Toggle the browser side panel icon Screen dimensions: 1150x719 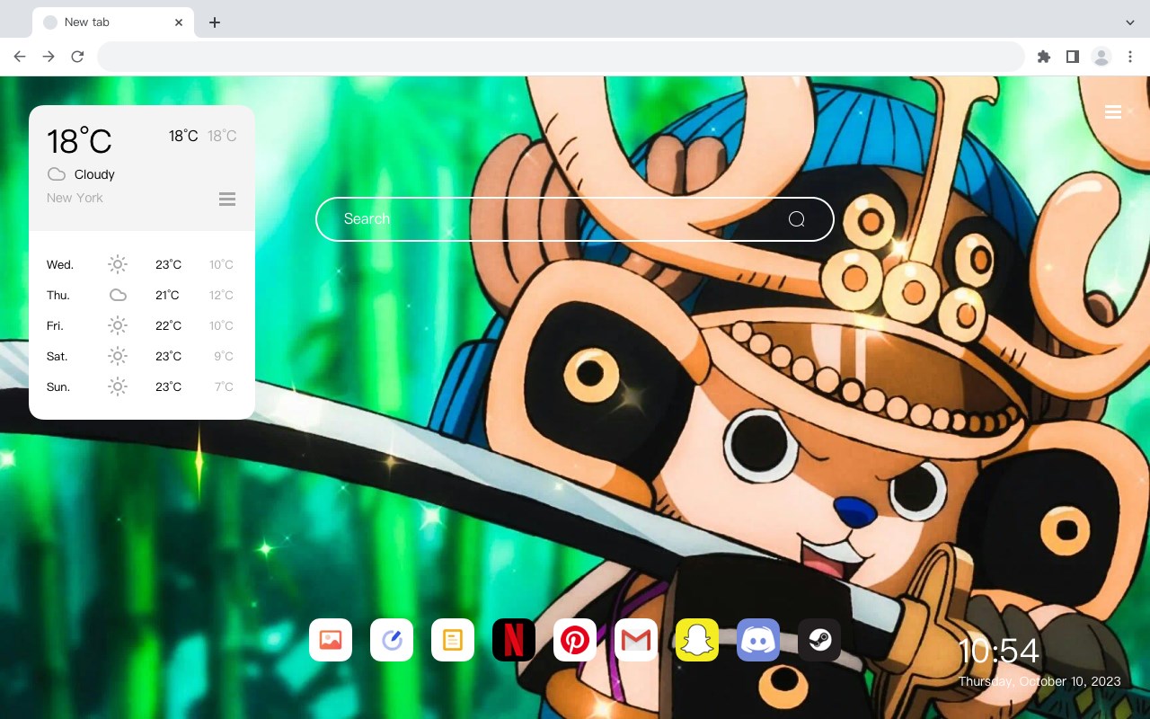(x=1072, y=57)
